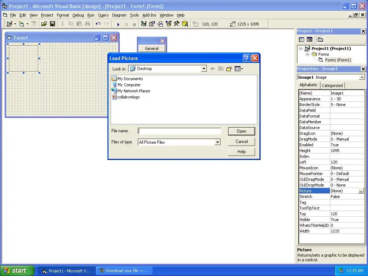368x276 pixels.
Task: Switch to Download your file taskbar button
Action: (124, 271)
